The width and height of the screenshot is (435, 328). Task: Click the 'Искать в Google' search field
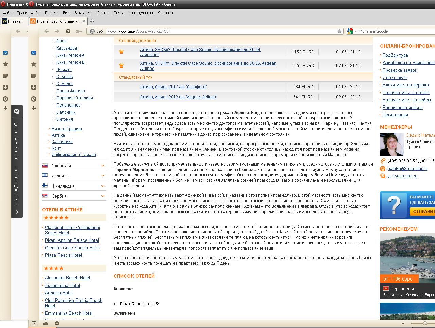coord(396,31)
